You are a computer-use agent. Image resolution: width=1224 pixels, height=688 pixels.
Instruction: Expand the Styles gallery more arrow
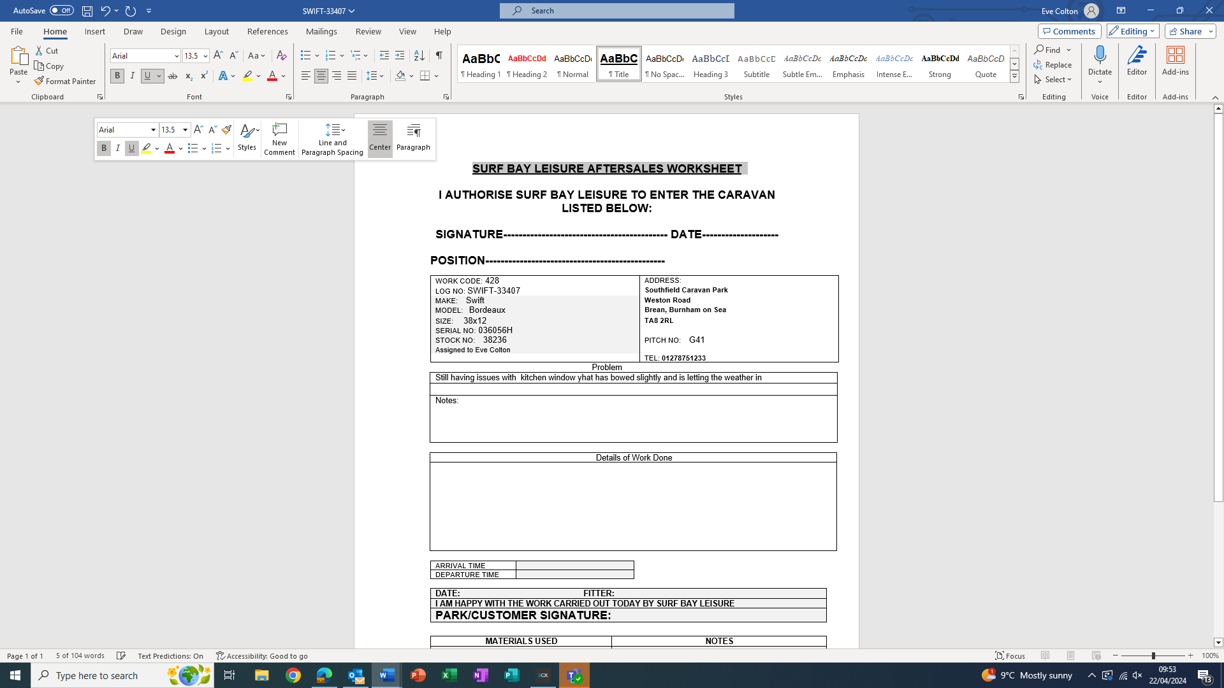tap(1014, 76)
